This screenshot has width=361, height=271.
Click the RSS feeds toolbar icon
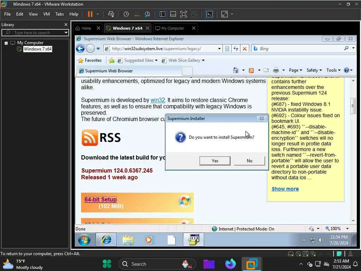[251, 70]
